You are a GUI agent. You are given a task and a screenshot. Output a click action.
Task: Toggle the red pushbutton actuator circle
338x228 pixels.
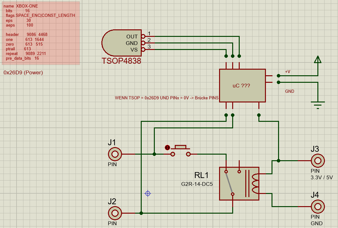tap(167, 147)
